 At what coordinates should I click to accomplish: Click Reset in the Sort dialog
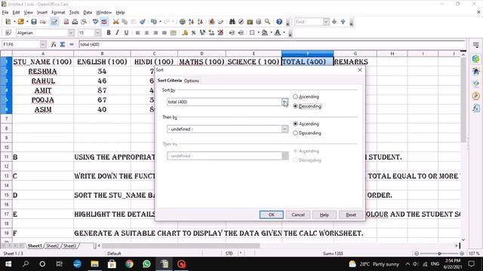(x=351, y=215)
